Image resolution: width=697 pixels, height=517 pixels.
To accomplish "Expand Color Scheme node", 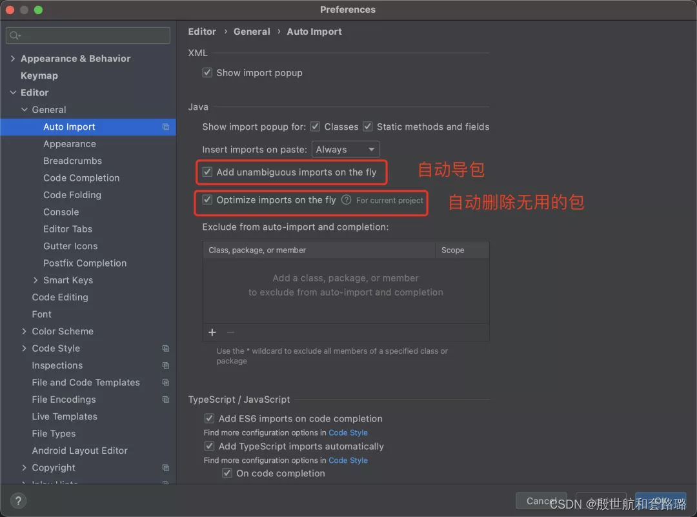I will click(24, 331).
